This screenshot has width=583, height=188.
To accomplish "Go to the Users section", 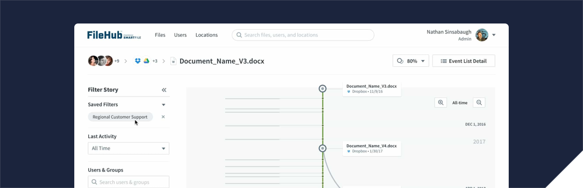I will click(180, 35).
